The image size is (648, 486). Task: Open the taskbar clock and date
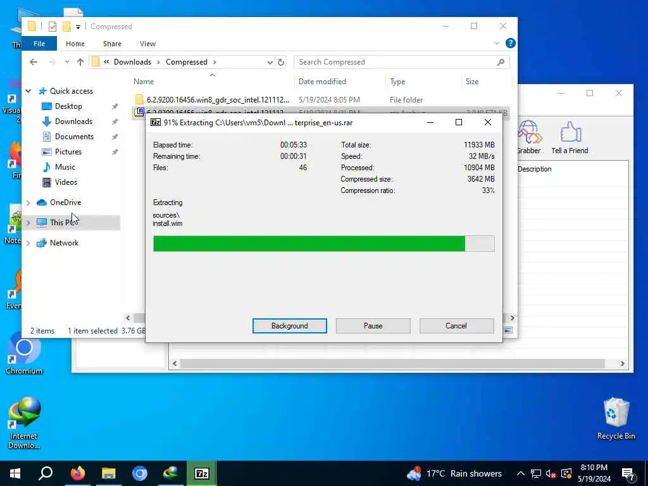tap(594, 473)
